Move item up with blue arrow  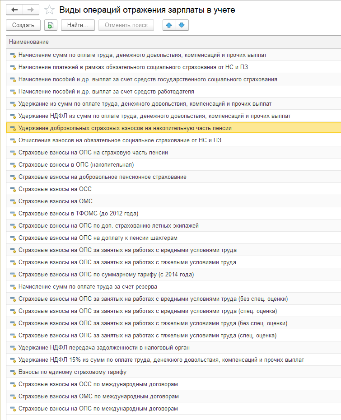[169, 25]
